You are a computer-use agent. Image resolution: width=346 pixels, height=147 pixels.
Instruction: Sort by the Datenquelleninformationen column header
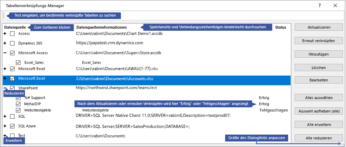[101, 27]
